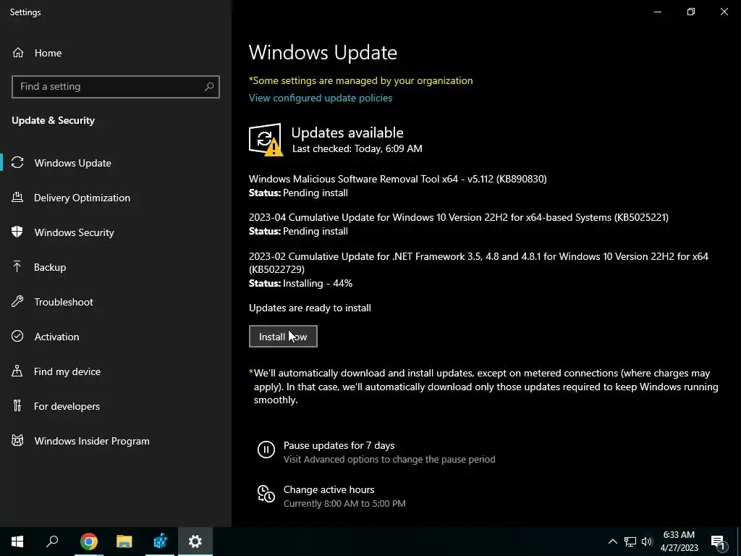Click the Update & Security heading
Viewport: 741px width, 556px height.
click(x=54, y=120)
